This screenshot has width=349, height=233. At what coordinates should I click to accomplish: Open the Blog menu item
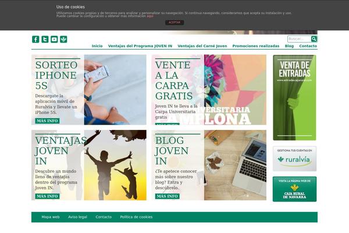[289, 46]
